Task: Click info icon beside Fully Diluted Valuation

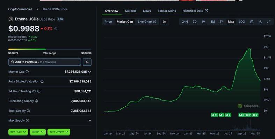Action: [42, 81]
